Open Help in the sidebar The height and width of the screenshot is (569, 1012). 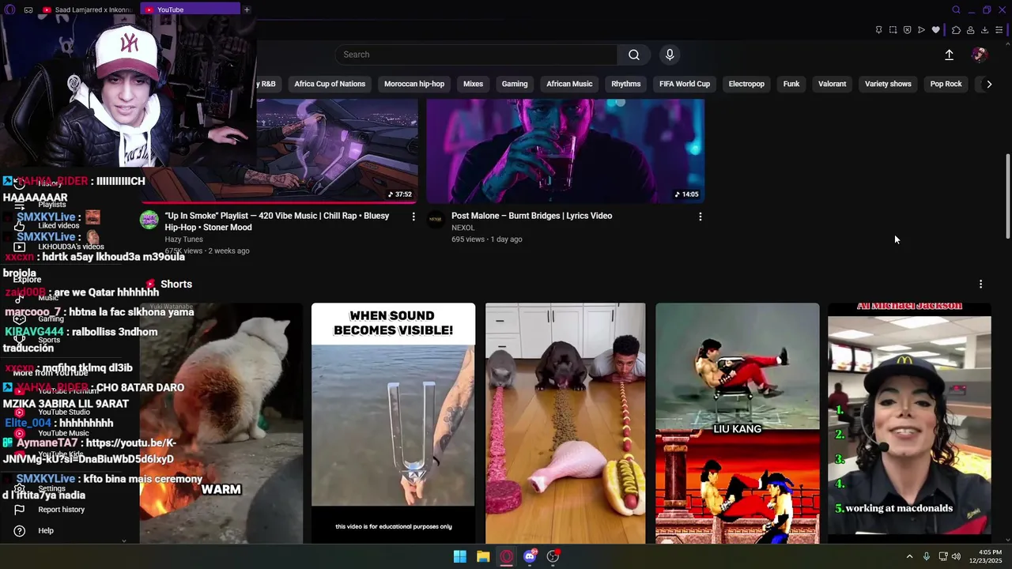pyautogui.click(x=46, y=530)
